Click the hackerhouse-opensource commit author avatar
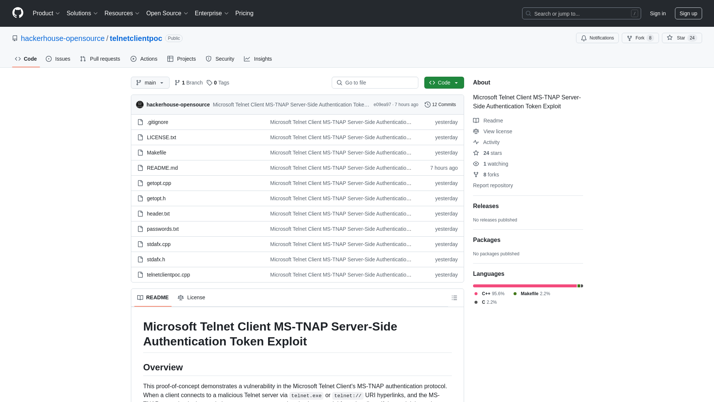Image resolution: width=714 pixels, height=402 pixels. click(x=140, y=105)
